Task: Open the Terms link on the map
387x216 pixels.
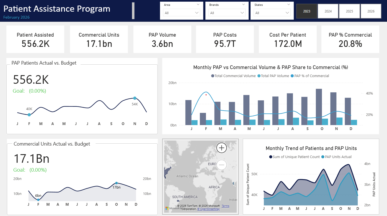Action: tap(225, 206)
